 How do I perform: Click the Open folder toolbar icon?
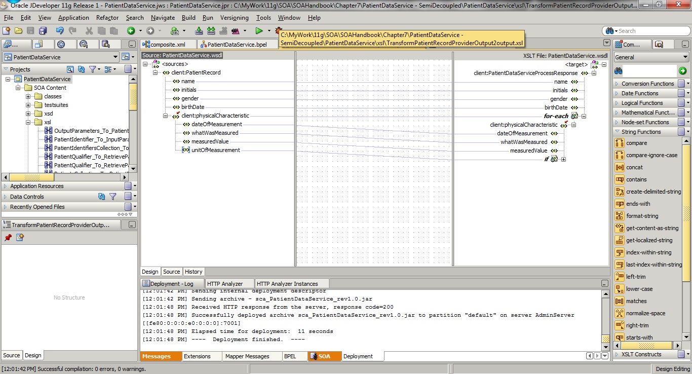(18, 31)
